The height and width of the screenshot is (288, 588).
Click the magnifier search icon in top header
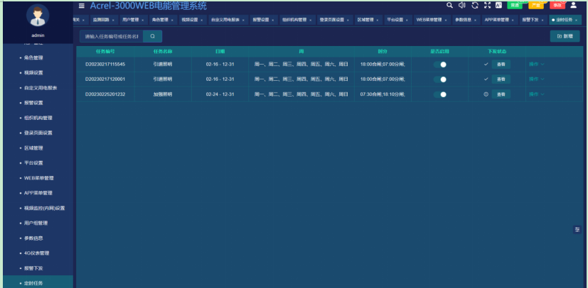(x=449, y=5)
